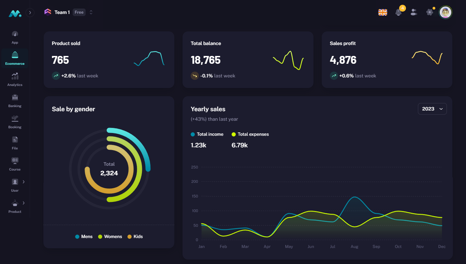The image size is (466, 264).
Task: Select the Ecommerce shopping bag icon
Action: [15, 55]
